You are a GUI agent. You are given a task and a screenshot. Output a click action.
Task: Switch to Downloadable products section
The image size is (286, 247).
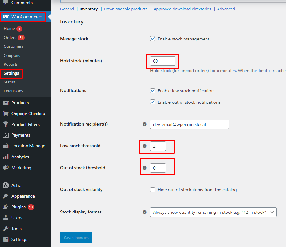tap(125, 9)
